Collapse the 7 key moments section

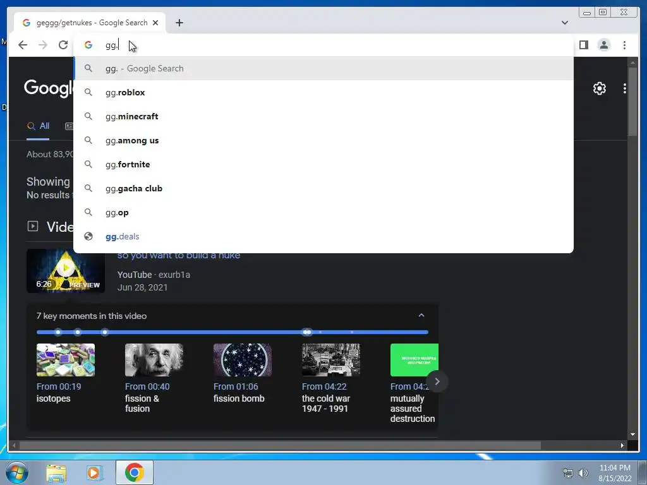point(421,316)
